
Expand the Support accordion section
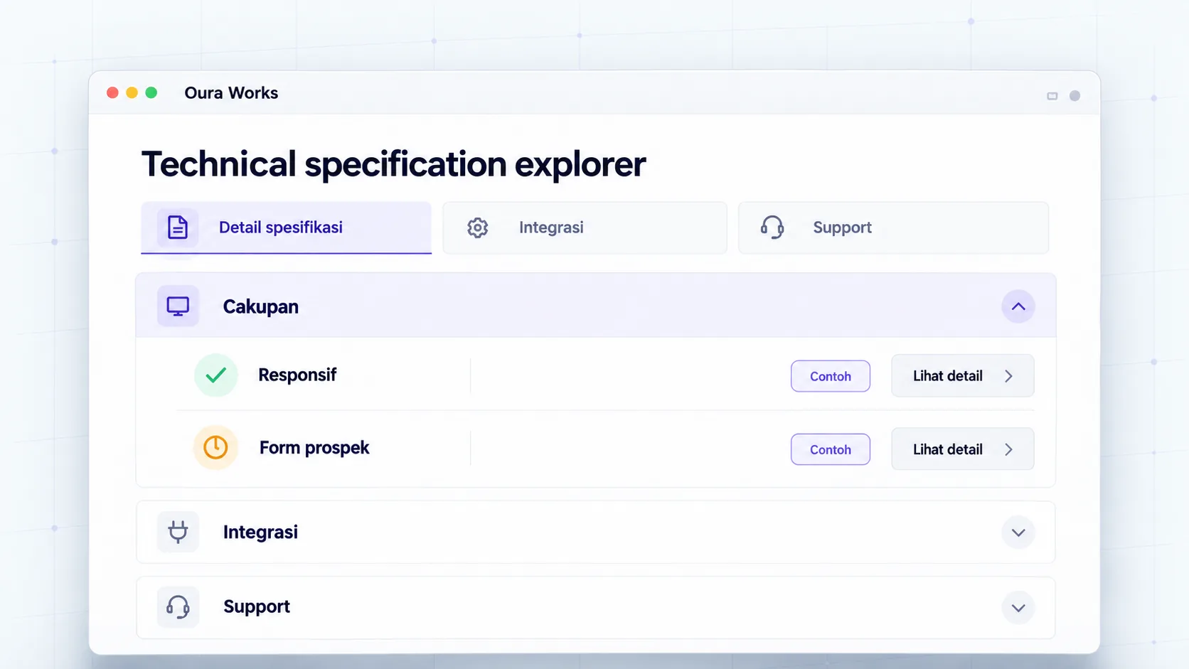(1018, 608)
